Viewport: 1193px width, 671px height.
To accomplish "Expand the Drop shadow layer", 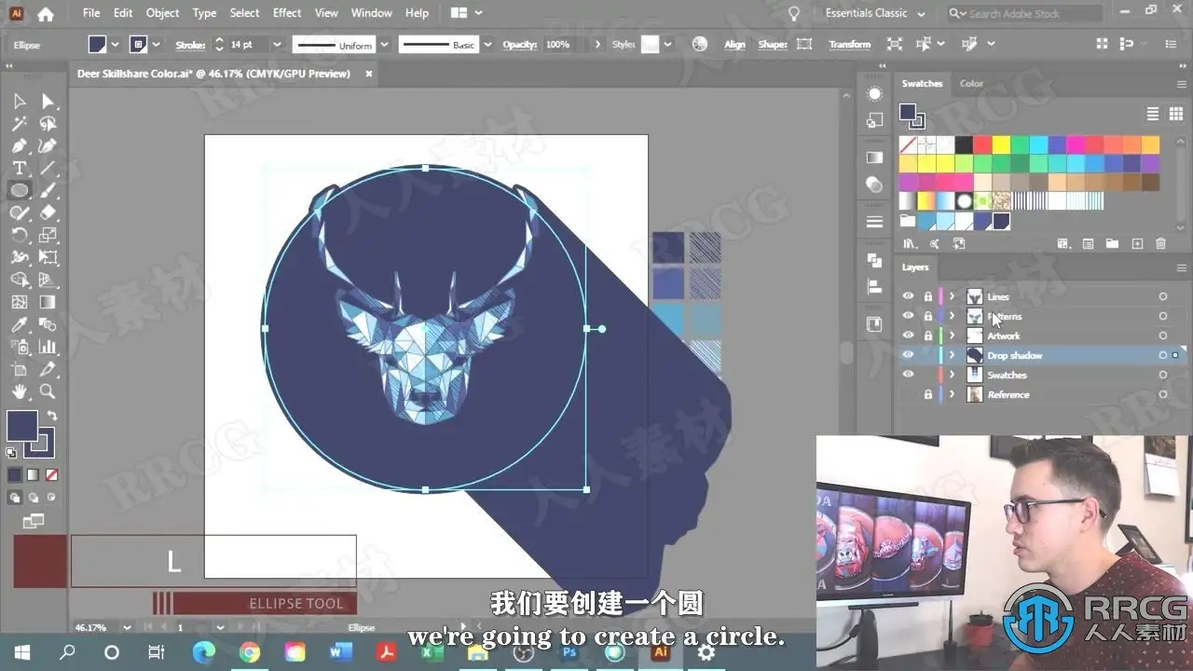I will [952, 355].
